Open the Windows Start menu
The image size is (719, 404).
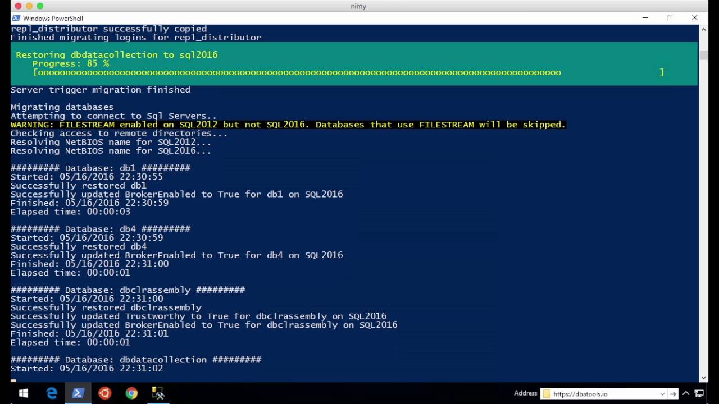coord(24,393)
